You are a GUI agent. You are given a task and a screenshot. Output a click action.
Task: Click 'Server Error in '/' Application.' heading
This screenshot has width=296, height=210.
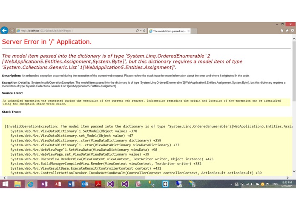[x=47, y=42]
